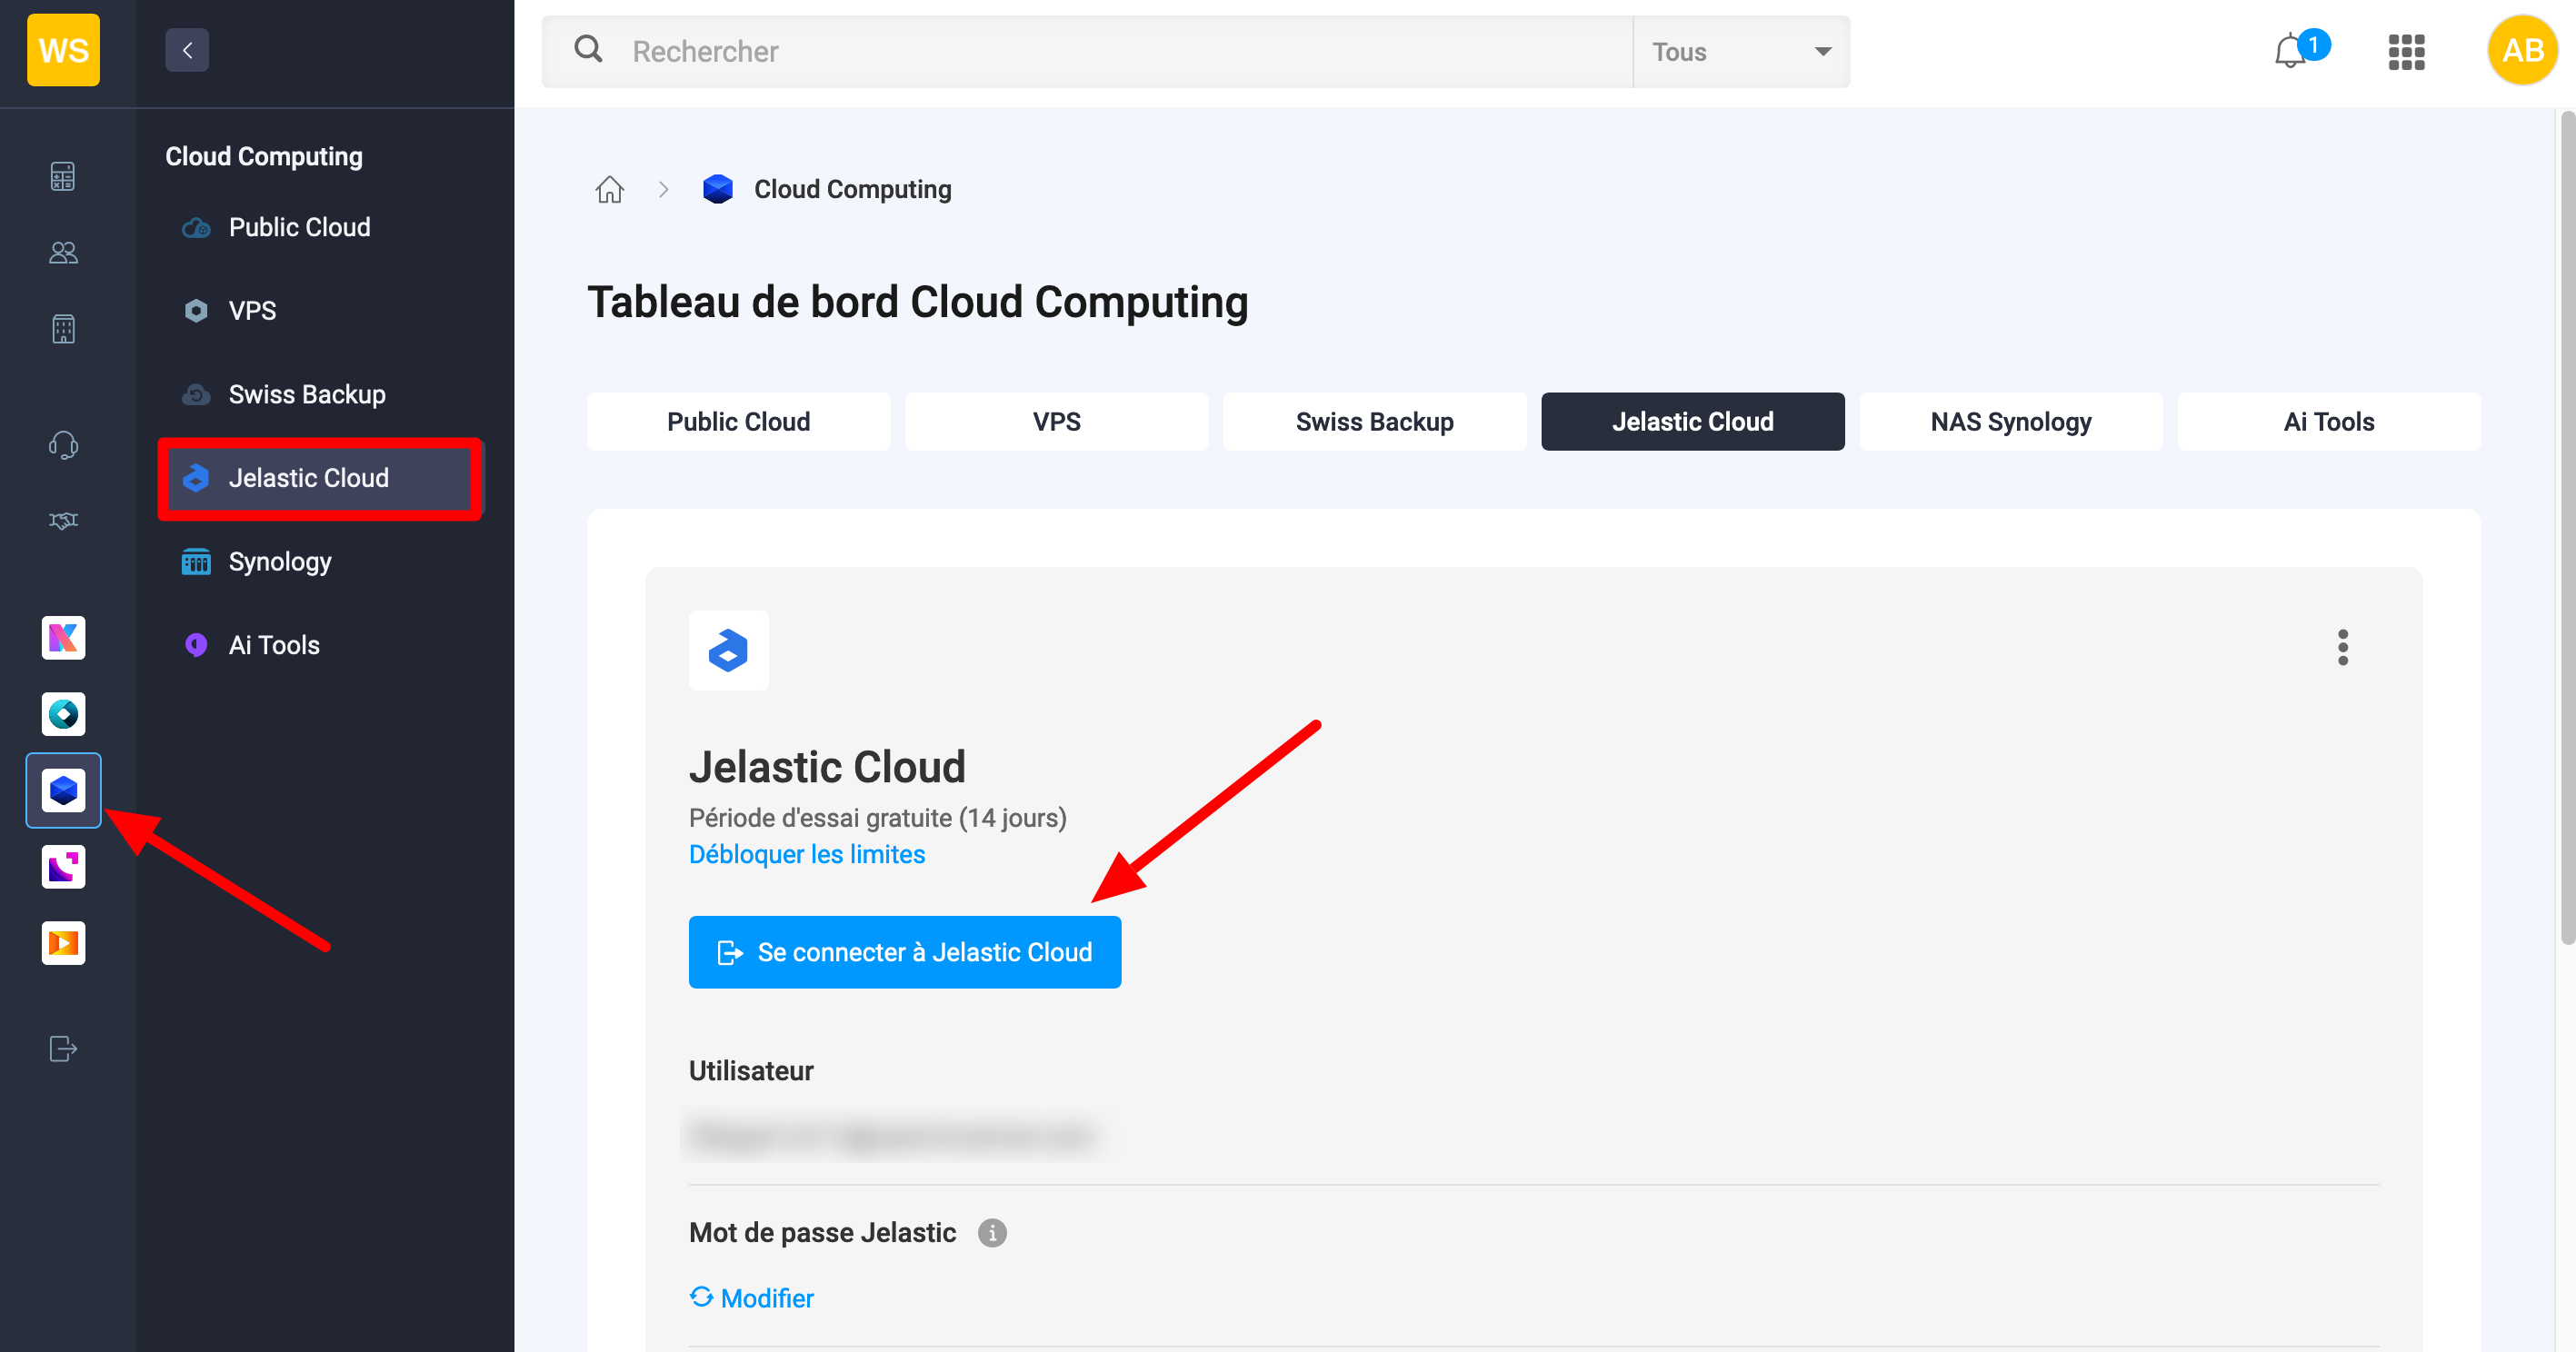Click the search magnifier icon
Viewport: 2576px width, 1352px height.
[588, 50]
